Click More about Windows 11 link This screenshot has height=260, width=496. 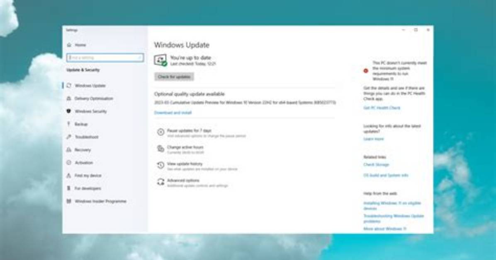385,229
